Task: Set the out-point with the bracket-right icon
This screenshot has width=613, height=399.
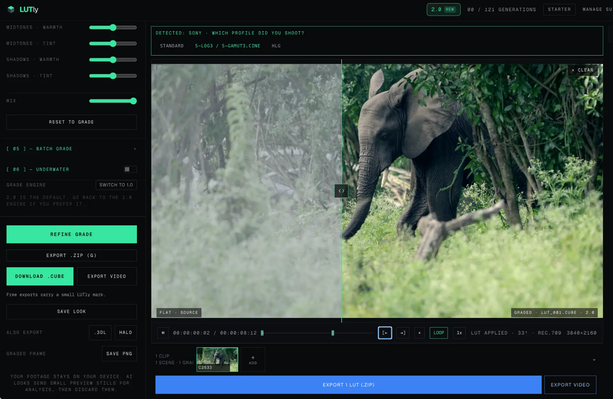Action: [x=403, y=333]
